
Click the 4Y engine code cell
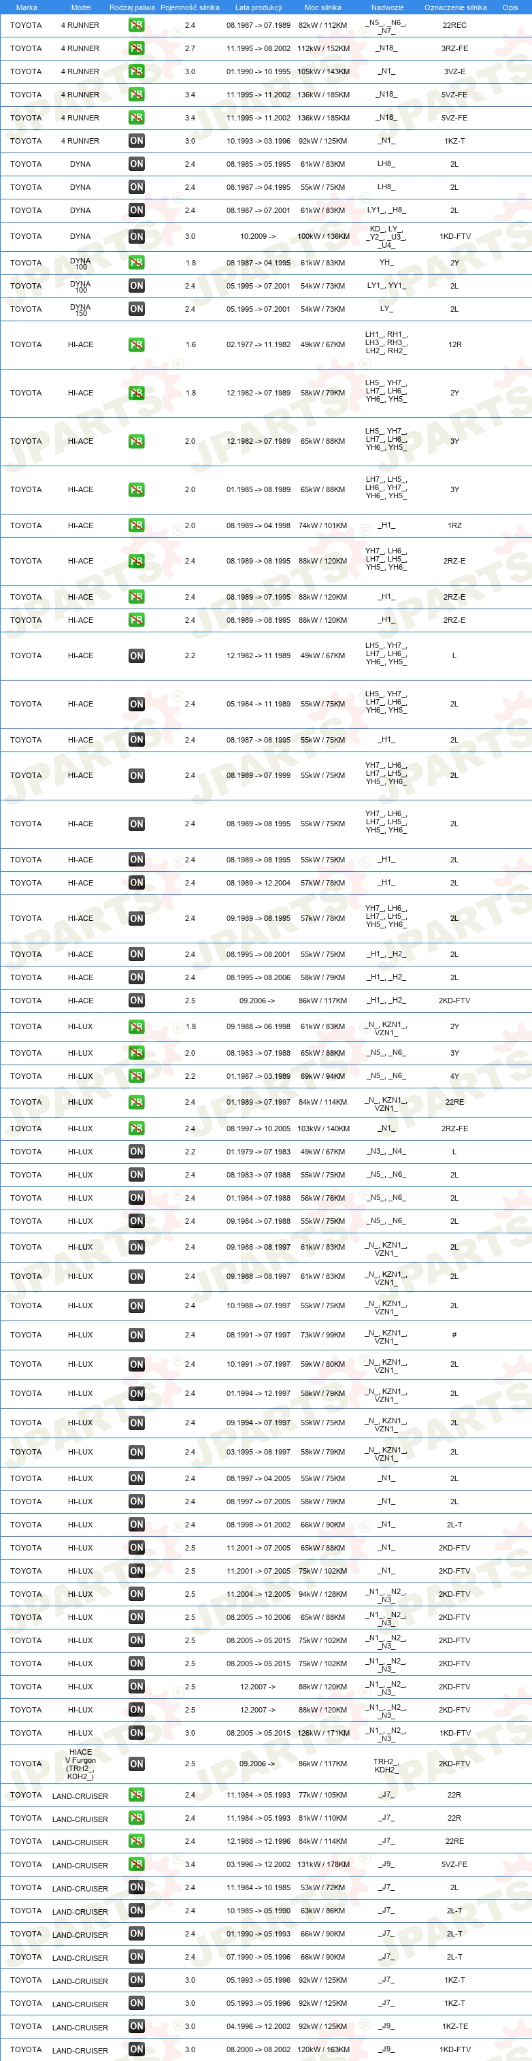(454, 1077)
